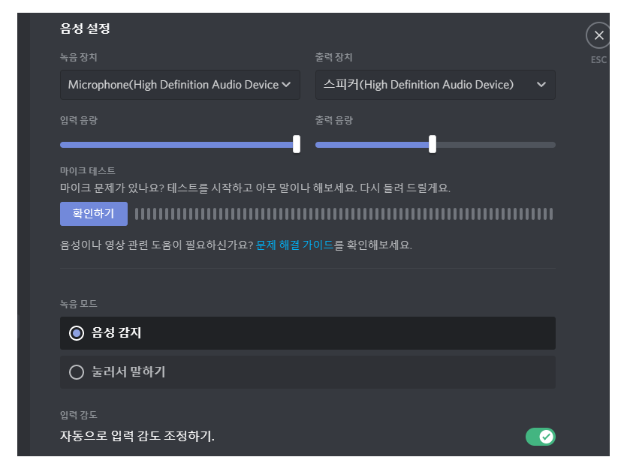Click the 출력 음량 slider handle
627x469 pixels.
433,144
